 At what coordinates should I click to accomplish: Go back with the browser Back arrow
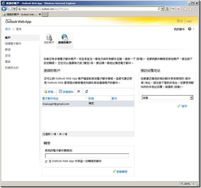(4, 9)
